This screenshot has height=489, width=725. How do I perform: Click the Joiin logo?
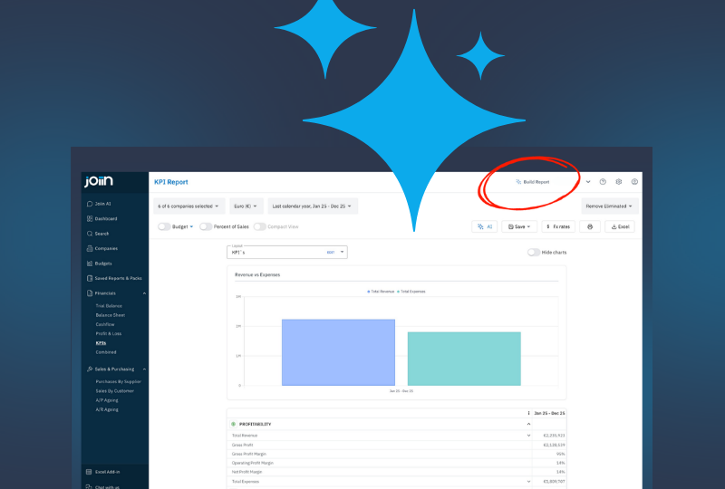[x=99, y=182]
